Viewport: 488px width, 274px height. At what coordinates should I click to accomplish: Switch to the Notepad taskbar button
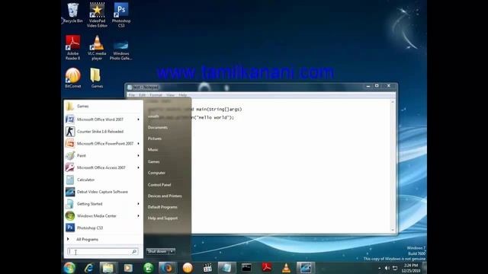click(226, 268)
